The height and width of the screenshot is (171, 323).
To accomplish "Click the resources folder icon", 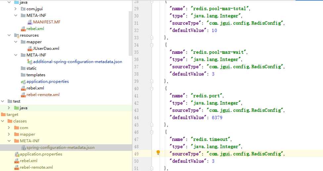I will tap(17, 35).
